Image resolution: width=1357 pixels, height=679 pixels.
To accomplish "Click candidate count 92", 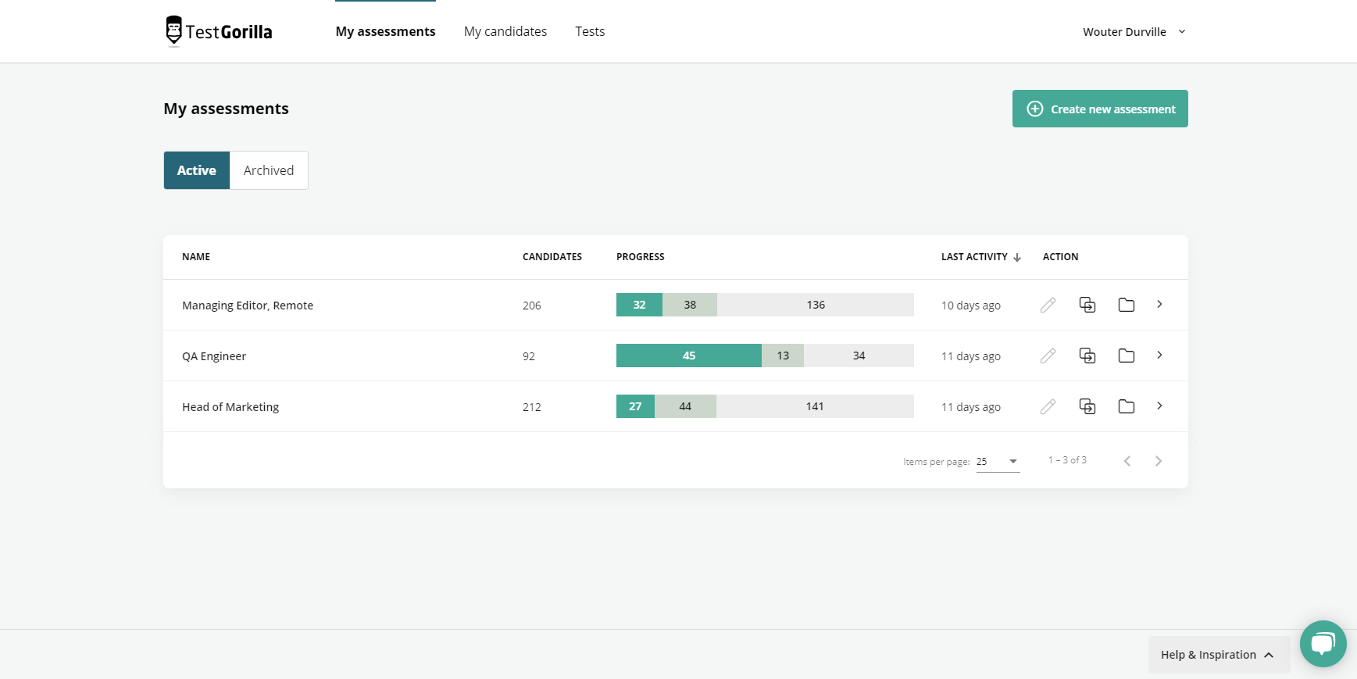I will pos(529,356).
